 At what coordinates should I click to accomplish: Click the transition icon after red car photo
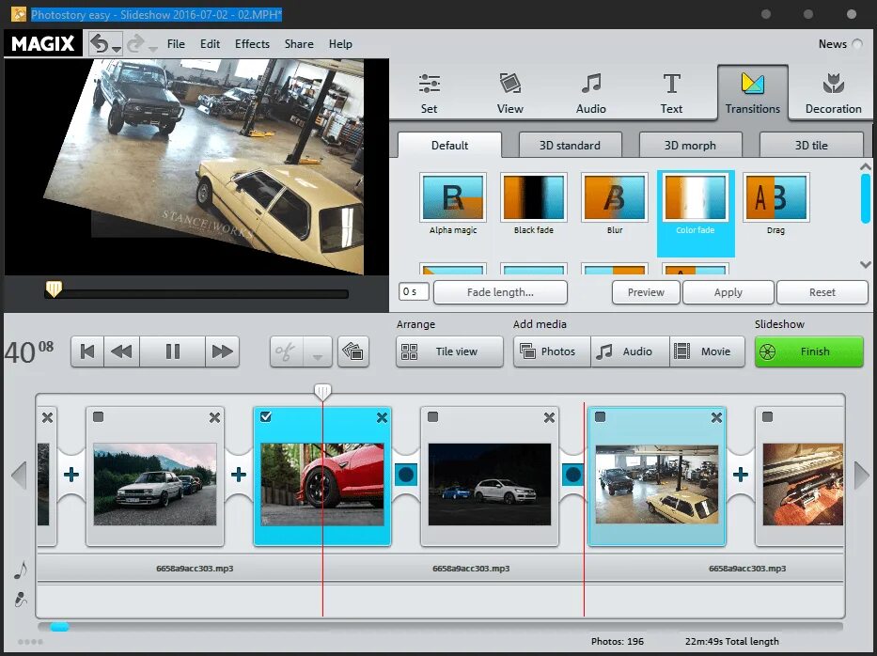[406, 475]
